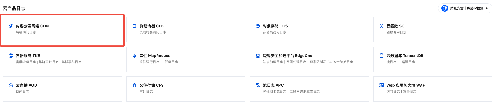Open the 腾讯安全 威胁IP检测 button
496x106 pixels.
point(465,8)
